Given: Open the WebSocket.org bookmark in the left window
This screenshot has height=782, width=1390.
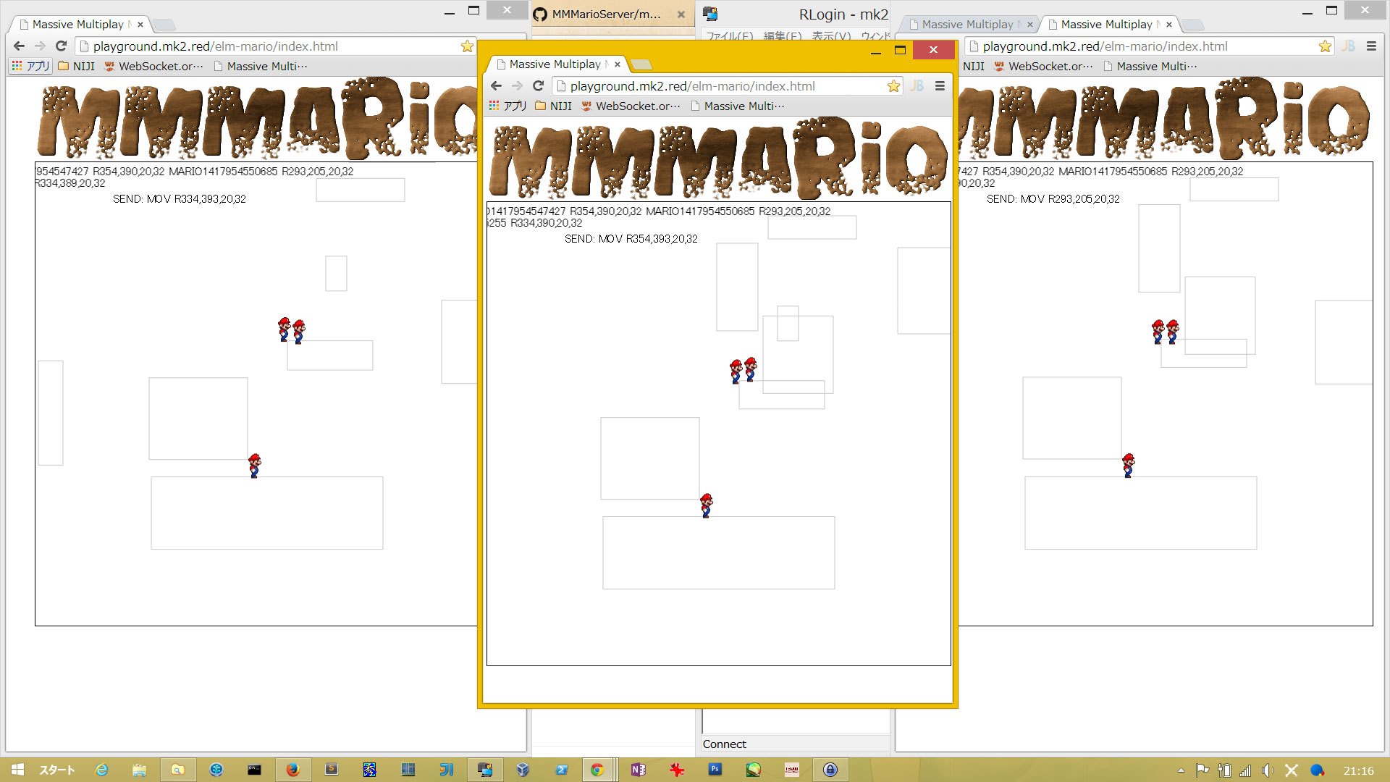Looking at the screenshot, I should point(153,67).
